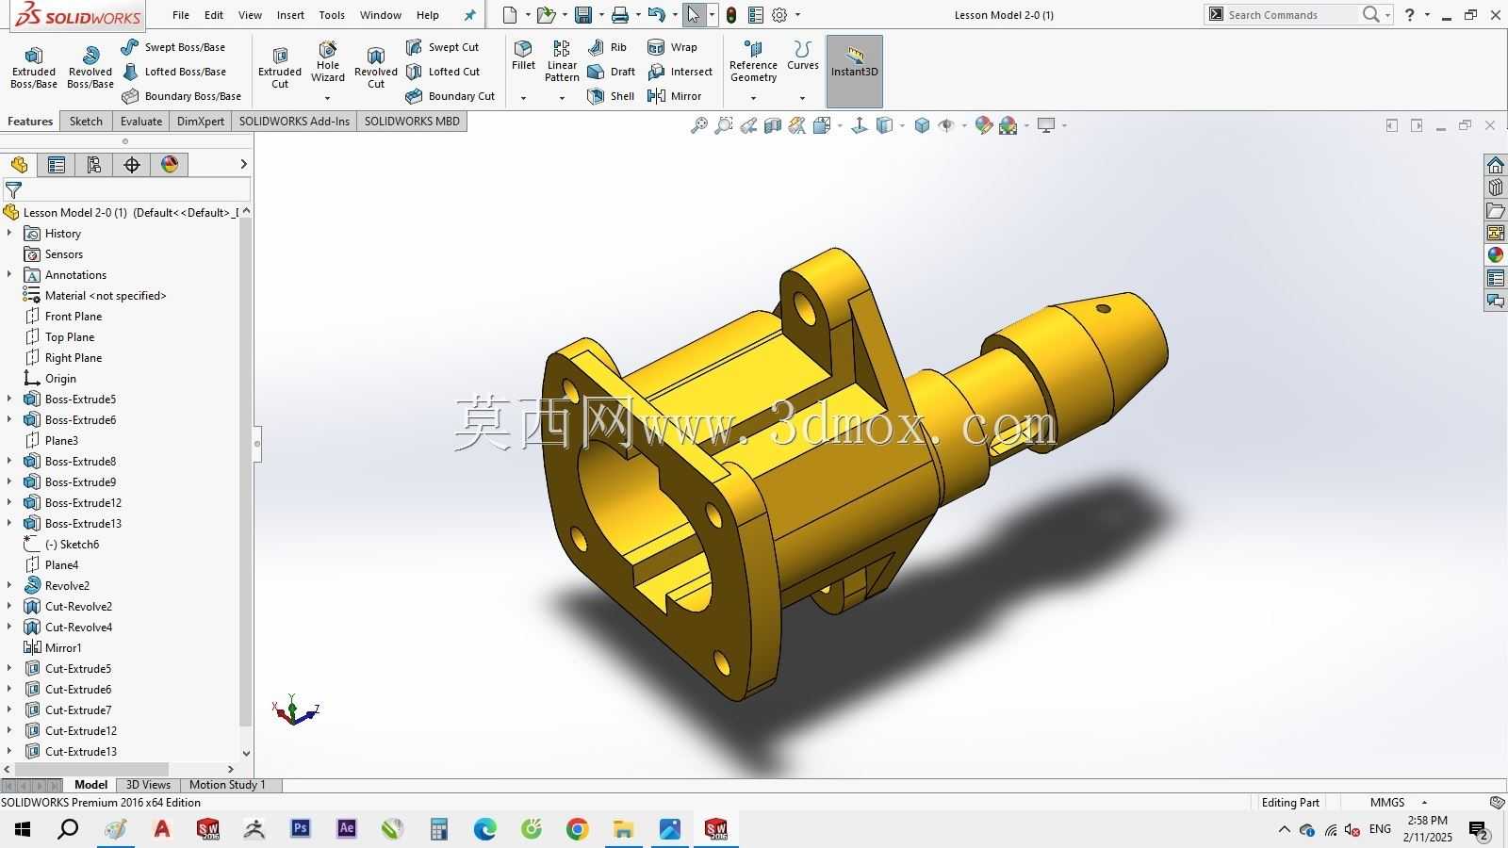
Task: Pin the SOLIDWORKS menu bar
Action: (x=470, y=15)
